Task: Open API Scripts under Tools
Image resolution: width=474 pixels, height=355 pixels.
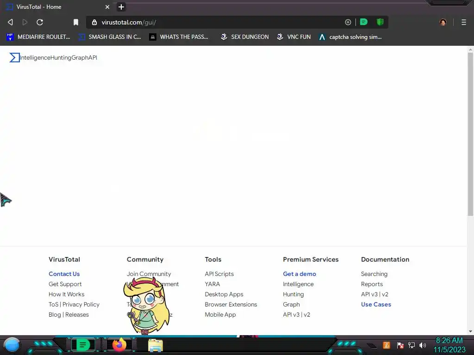Action: [x=219, y=274]
